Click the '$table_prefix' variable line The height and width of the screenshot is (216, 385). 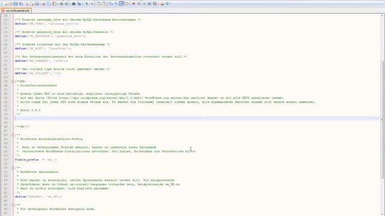click(x=36, y=160)
